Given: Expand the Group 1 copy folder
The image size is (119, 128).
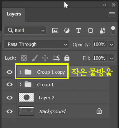Looking at the screenshot, I should click(20, 72).
